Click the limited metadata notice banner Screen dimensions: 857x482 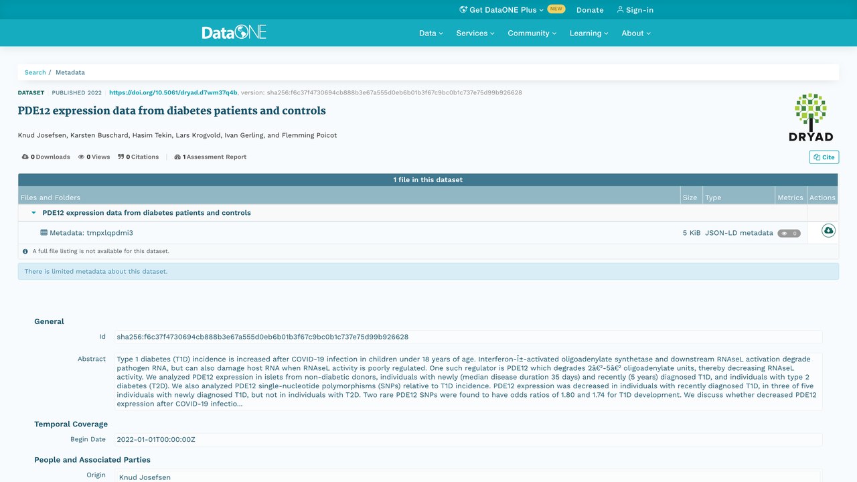pyautogui.click(x=428, y=271)
